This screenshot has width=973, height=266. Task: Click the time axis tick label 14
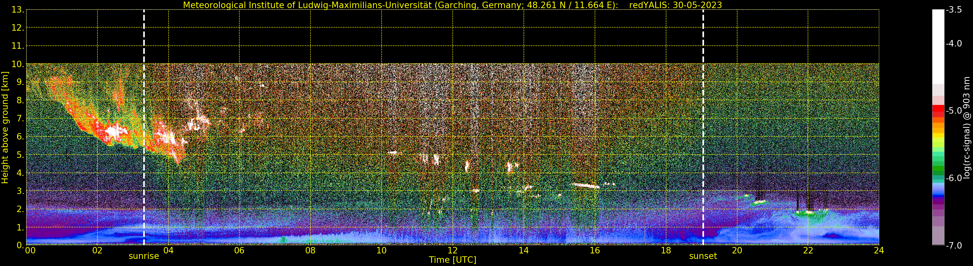coord(524,251)
